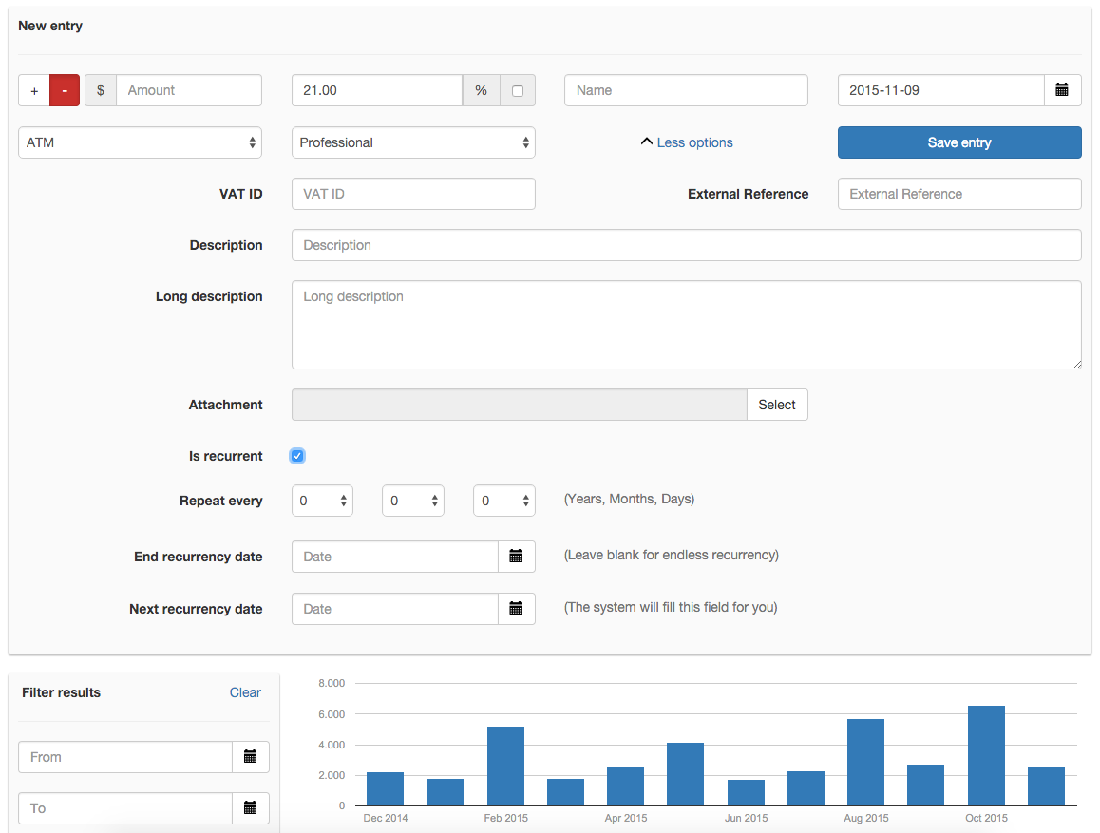Viewport: 1100px width, 833px height.
Task: Click the Feb 2015 chart bar
Action: point(505,767)
